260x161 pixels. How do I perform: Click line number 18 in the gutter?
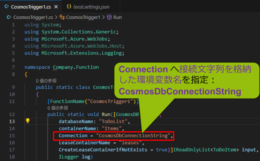(x=12, y=157)
